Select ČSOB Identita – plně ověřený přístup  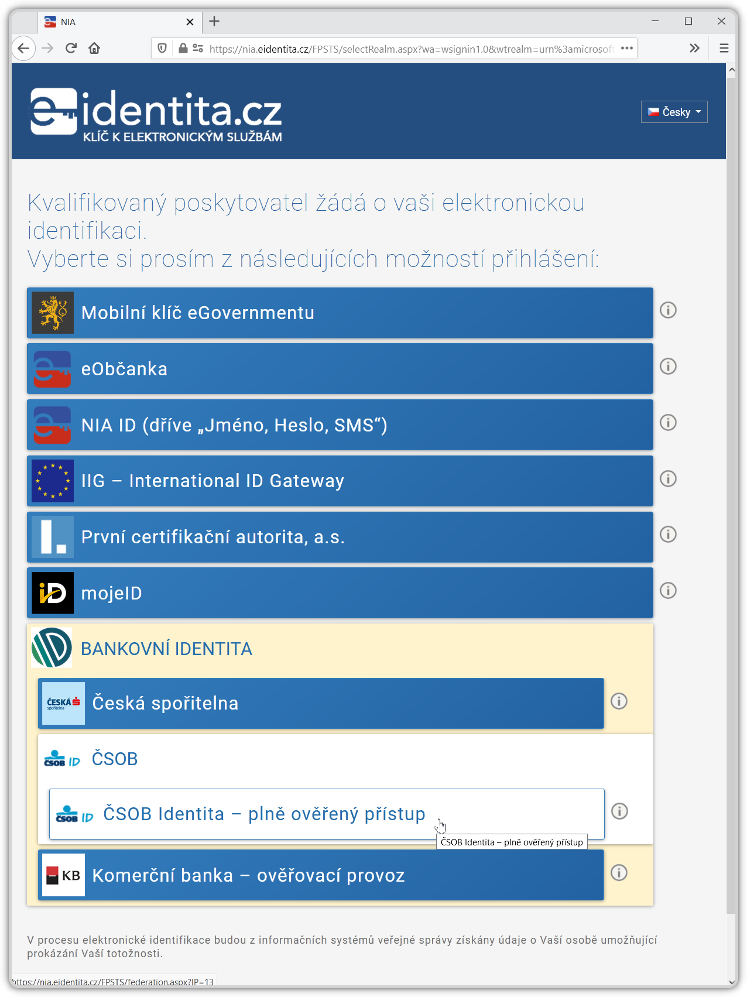pyautogui.click(x=327, y=814)
